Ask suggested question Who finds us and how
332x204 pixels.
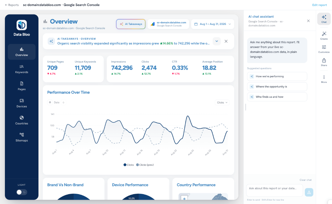277,97
